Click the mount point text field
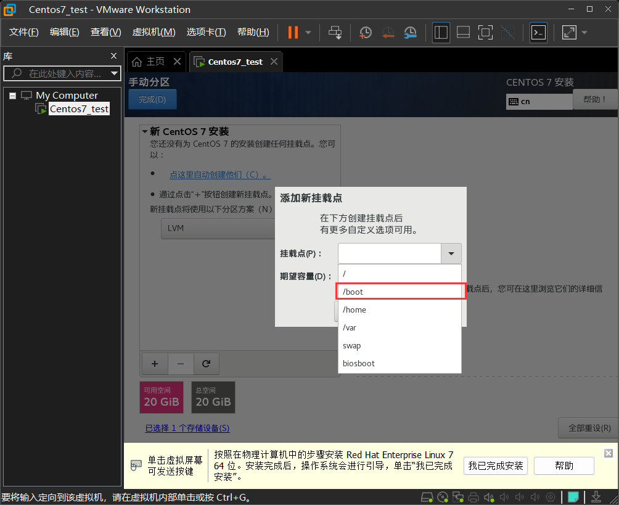The width and height of the screenshot is (619, 505). pyautogui.click(x=389, y=253)
